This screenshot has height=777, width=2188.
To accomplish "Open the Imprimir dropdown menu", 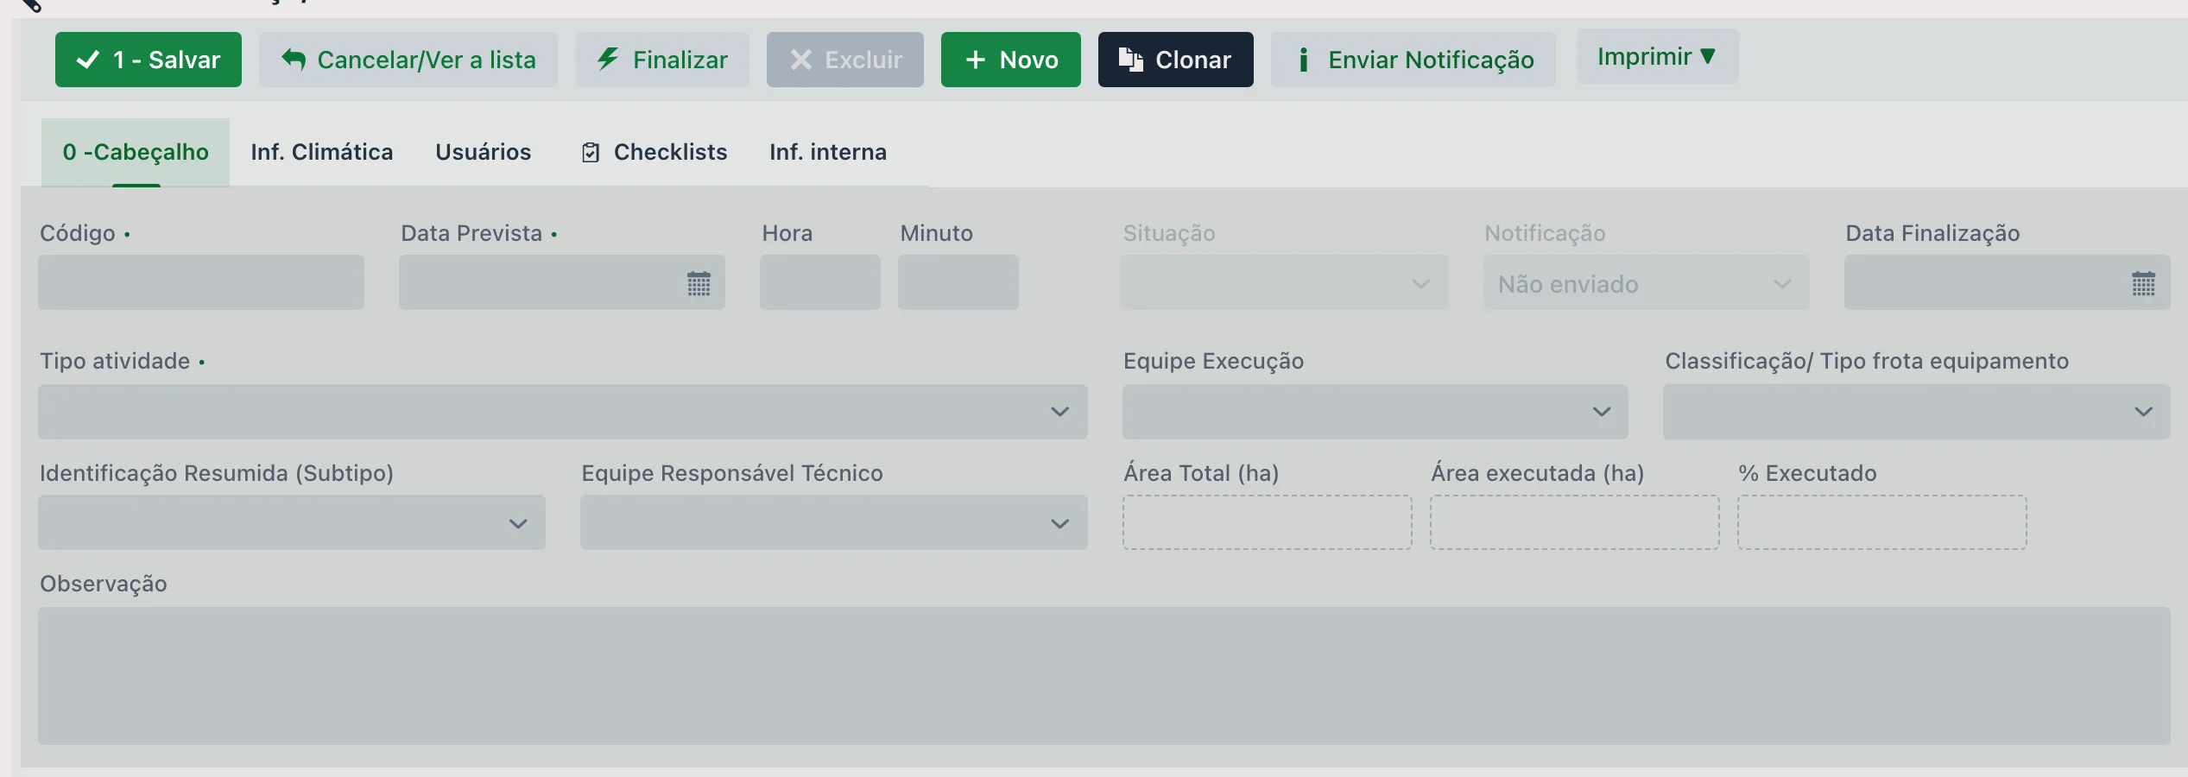I will click(1657, 57).
